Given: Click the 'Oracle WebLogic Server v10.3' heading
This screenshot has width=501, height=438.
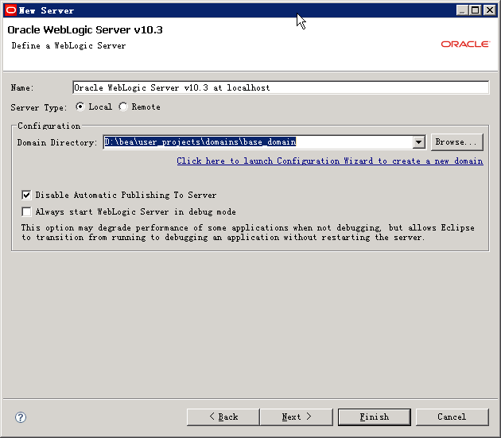Looking at the screenshot, I should tap(85, 29).
